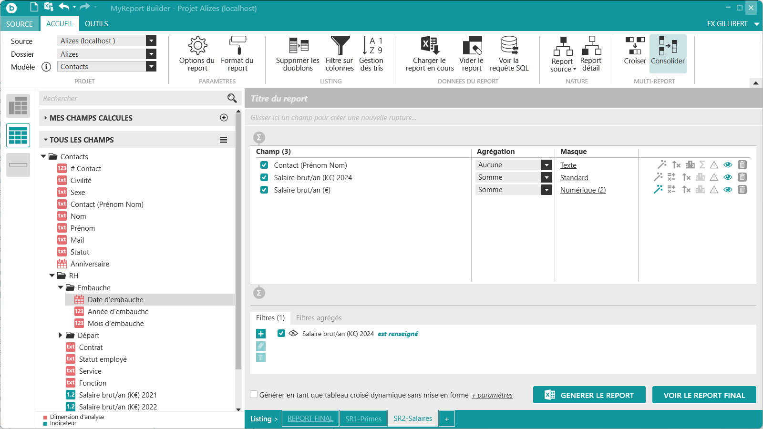
Task: Click Supprimer les doublons icon
Action: click(x=298, y=54)
